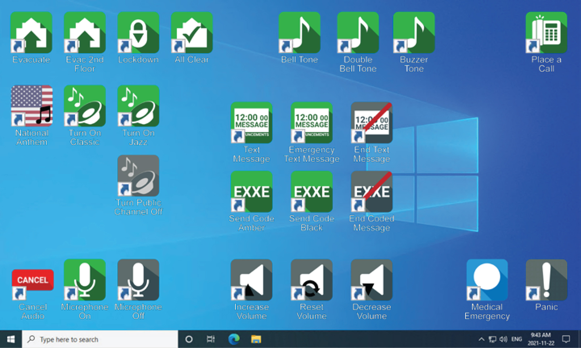Trigger the Medical Emergency icon
Viewport: 581px width, 348px height.
coord(487,280)
